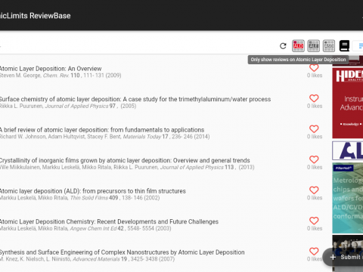Open 'Crystallinity of inorganic films grown' title
The height and width of the screenshot is (272, 363).
point(125,160)
